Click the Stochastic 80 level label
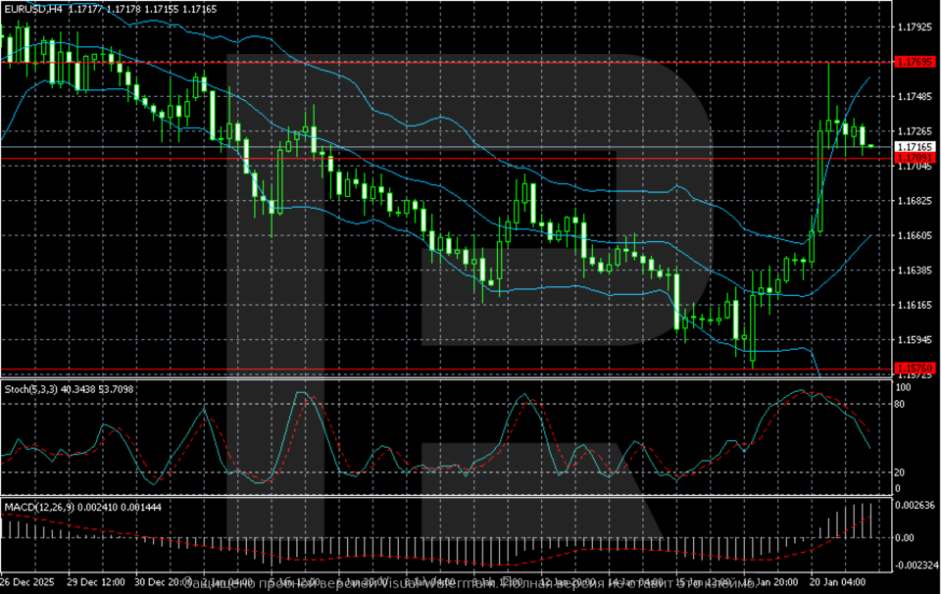The width and height of the screenshot is (941, 594). coord(904,403)
